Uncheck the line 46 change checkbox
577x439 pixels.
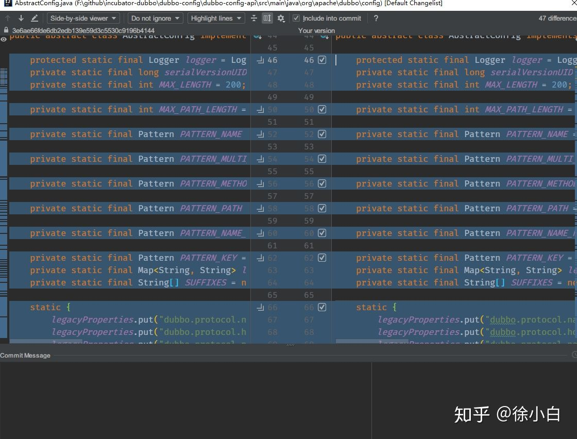(322, 60)
